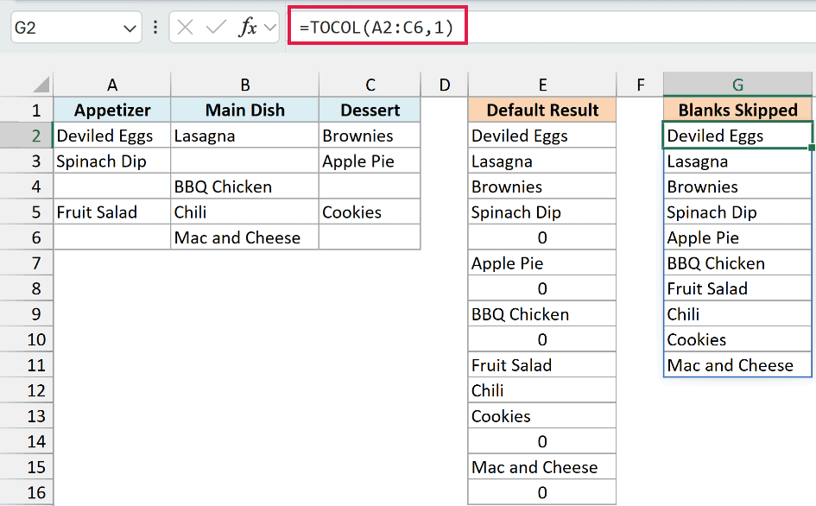The width and height of the screenshot is (816, 506).
Task: Select the 0 in cell E6
Action: (x=542, y=237)
